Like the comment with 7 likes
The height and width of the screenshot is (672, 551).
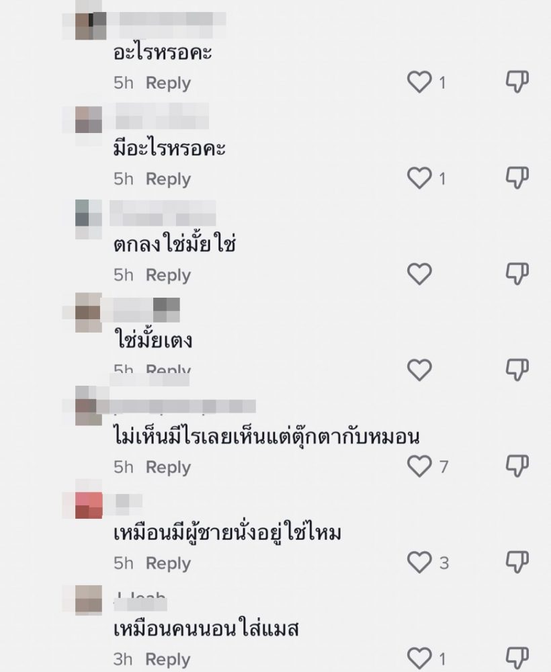[x=420, y=466]
